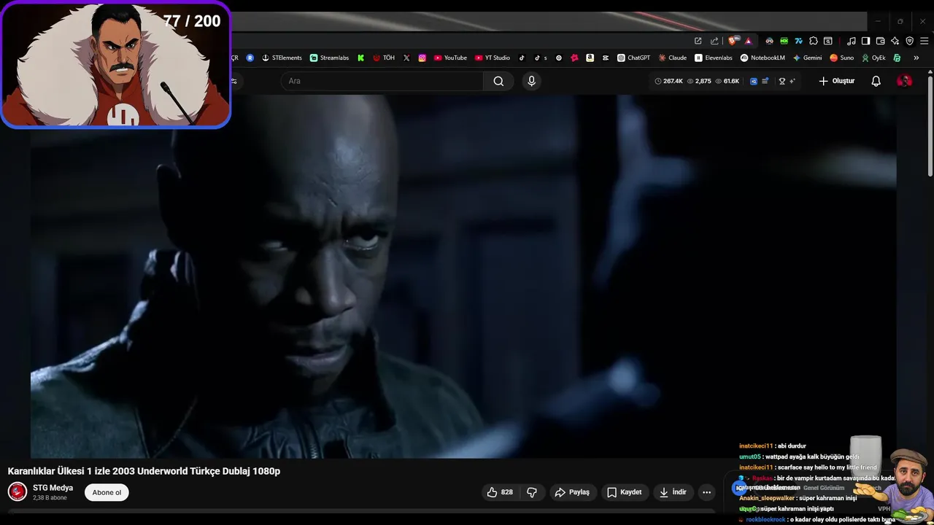Open the Gemini bookmark
934x525 pixels.
(807, 58)
